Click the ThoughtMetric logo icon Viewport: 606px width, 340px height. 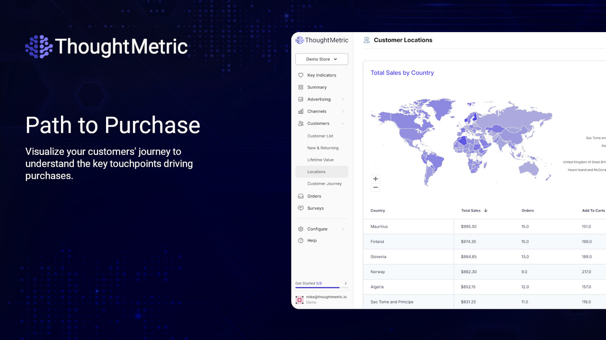[x=299, y=40]
